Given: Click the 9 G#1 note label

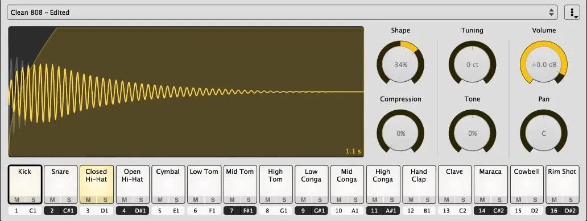Looking at the screenshot, I should 311,211.
